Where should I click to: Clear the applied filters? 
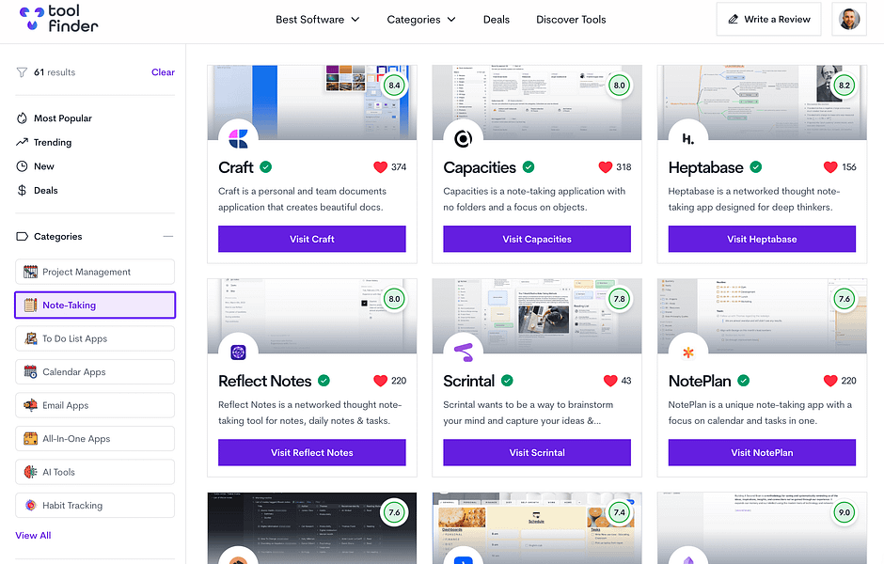(163, 72)
